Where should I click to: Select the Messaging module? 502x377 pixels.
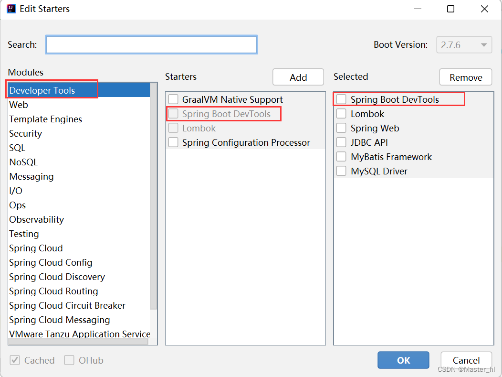[x=79, y=176]
